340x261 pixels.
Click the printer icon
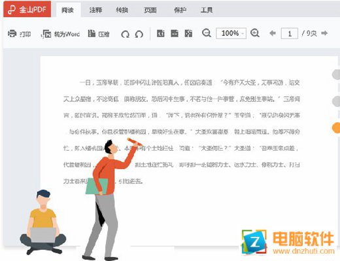12,34
